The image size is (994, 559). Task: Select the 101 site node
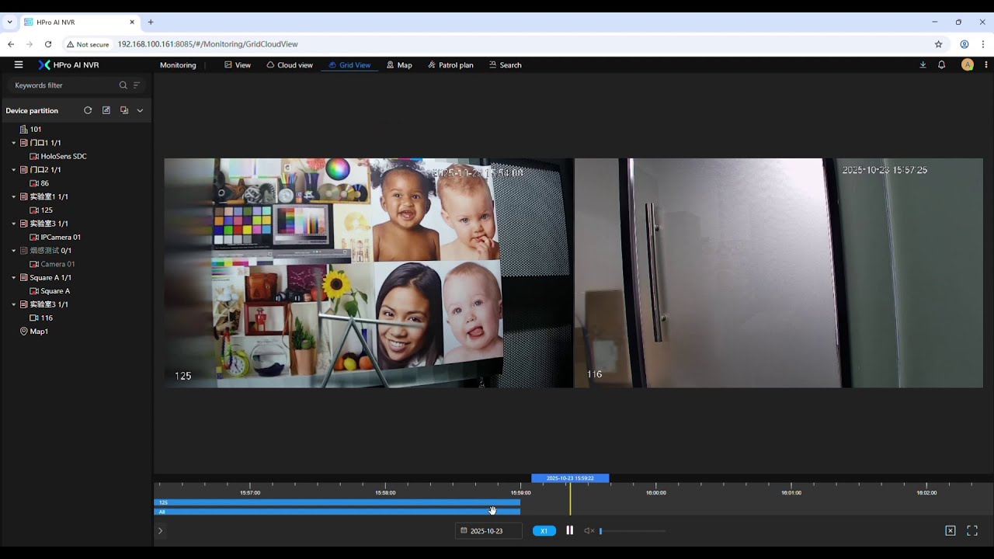click(30, 130)
